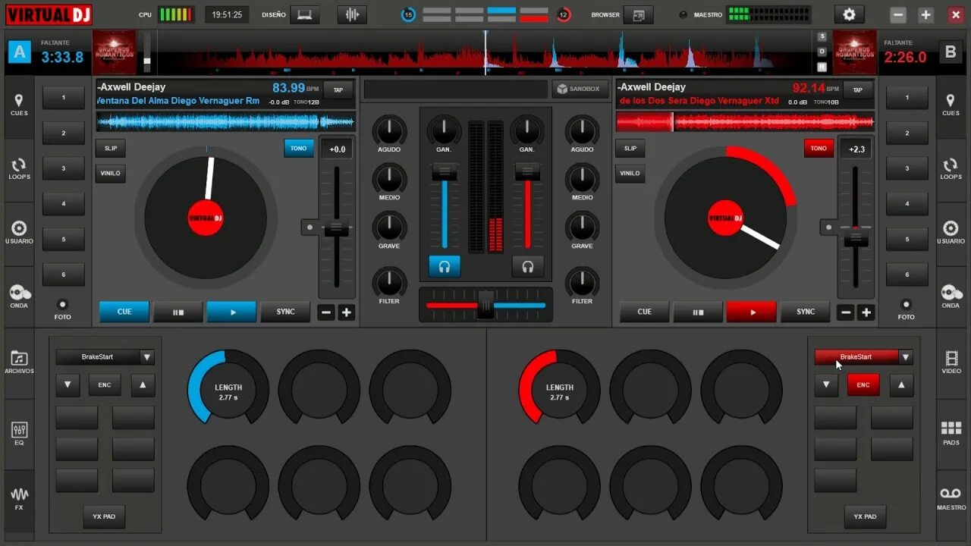Screen dimensions: 971x546
Task: Sync deck B tempo
Action: (806, 312)
